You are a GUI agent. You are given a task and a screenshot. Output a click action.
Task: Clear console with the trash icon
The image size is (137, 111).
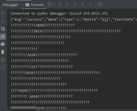click(3, 52)
